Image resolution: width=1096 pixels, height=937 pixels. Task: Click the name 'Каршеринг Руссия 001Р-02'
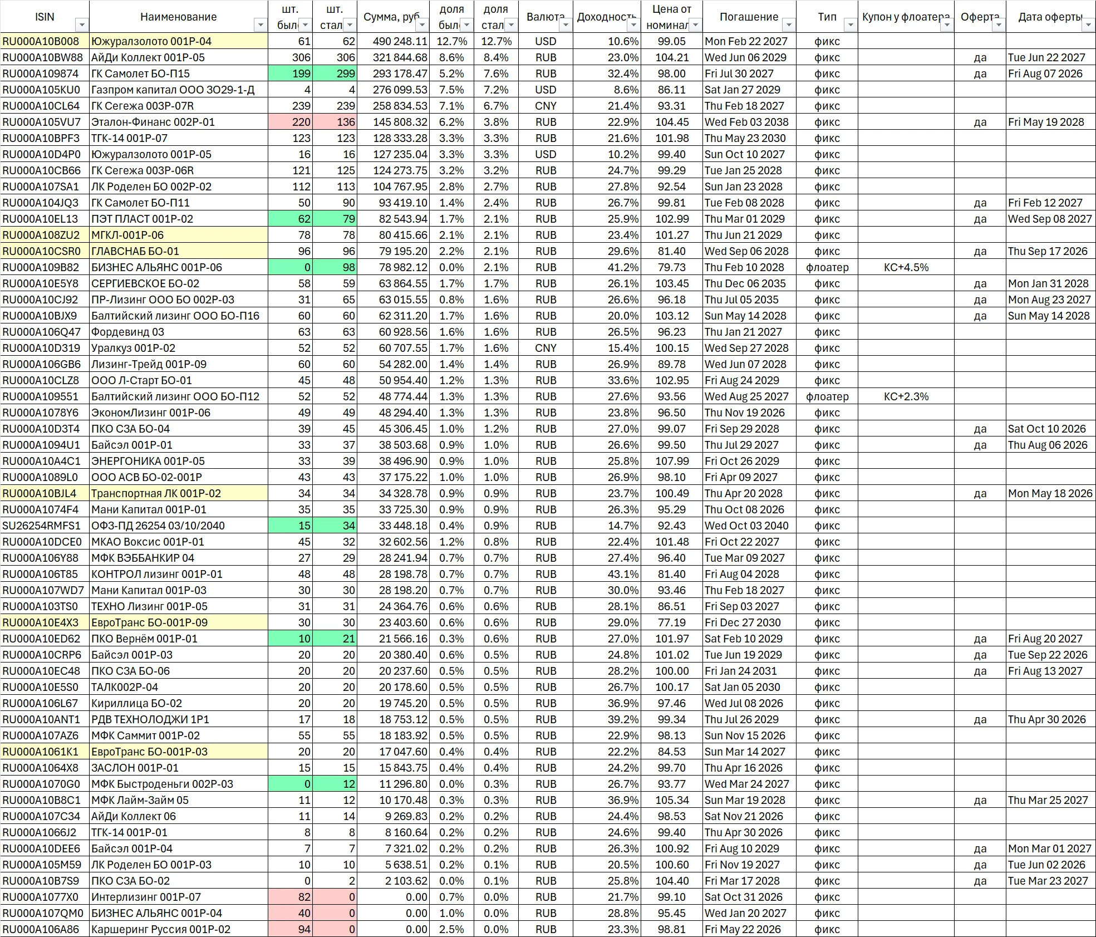click(179, 929)
